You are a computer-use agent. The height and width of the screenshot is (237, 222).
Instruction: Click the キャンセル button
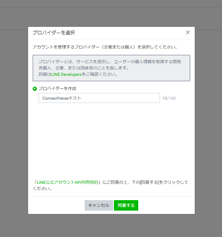click(x=99, y=205)
